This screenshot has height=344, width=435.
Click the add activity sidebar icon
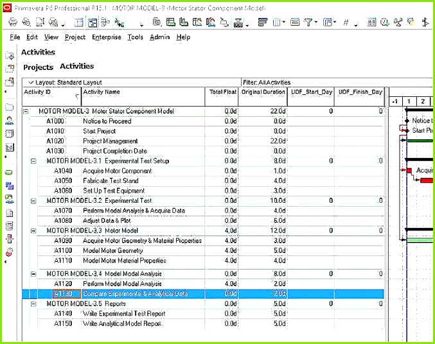pyautogui.click(x=10, y=56)
